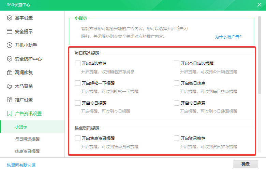266x171 pixels.
Task: Click description 开启提醒，可收到资讯推荐提醒
Action: [x=208, y=146]
